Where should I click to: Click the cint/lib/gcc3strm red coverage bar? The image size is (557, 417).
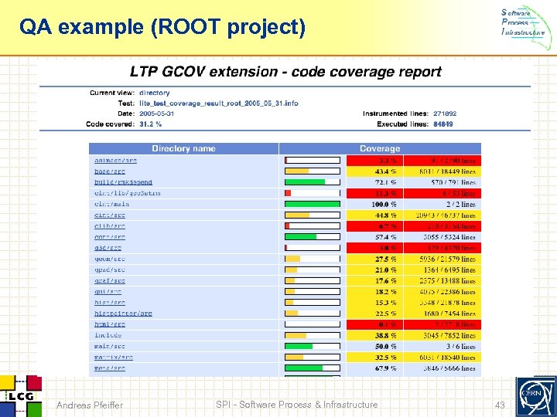pos(313,193)
